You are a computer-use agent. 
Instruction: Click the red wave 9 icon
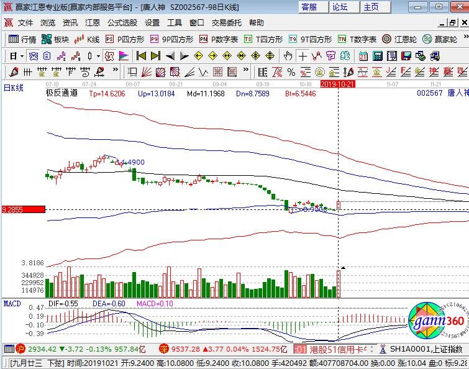coord(75,56)
